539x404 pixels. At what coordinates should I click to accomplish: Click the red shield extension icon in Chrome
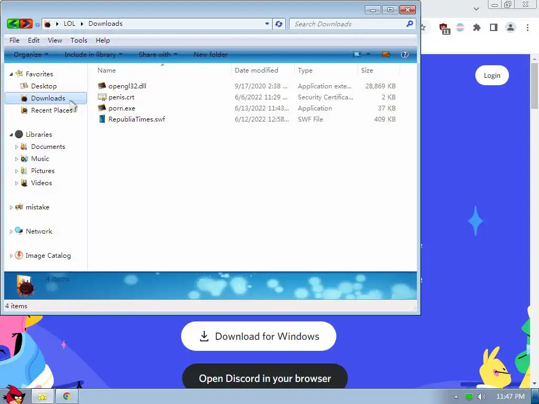click(x=444, y=28)
